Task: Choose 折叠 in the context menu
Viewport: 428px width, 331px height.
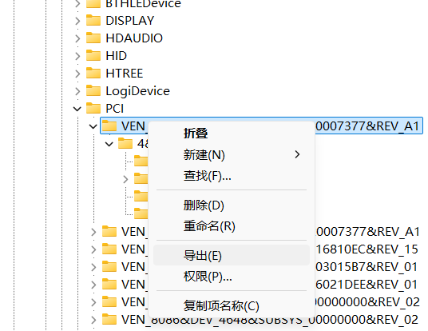Action: [232, 134]
